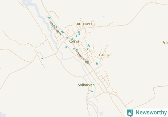168x117 pixels.
Task: Select the Kolsva town label
Action: pyautogui.click(x=74, y=41)
